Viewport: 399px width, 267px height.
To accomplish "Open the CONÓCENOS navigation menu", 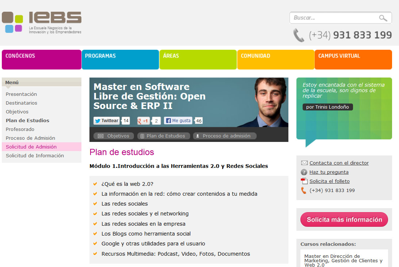I will 42,60.
